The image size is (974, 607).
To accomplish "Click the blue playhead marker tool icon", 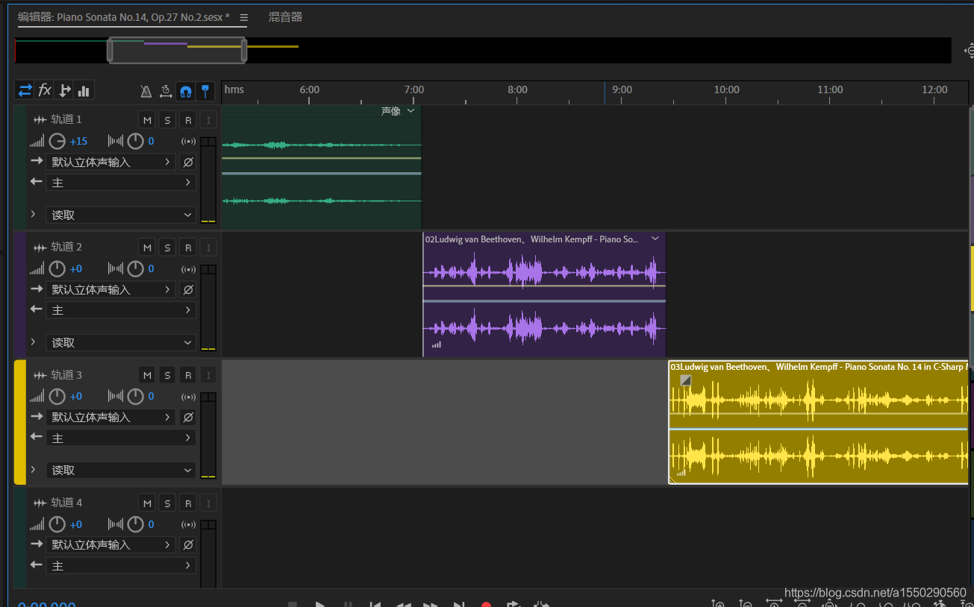I will [x=205, y=92].
